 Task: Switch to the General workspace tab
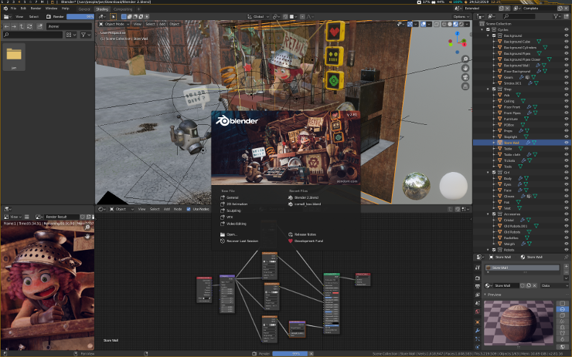pyautogui.click(x=84, y=9)
